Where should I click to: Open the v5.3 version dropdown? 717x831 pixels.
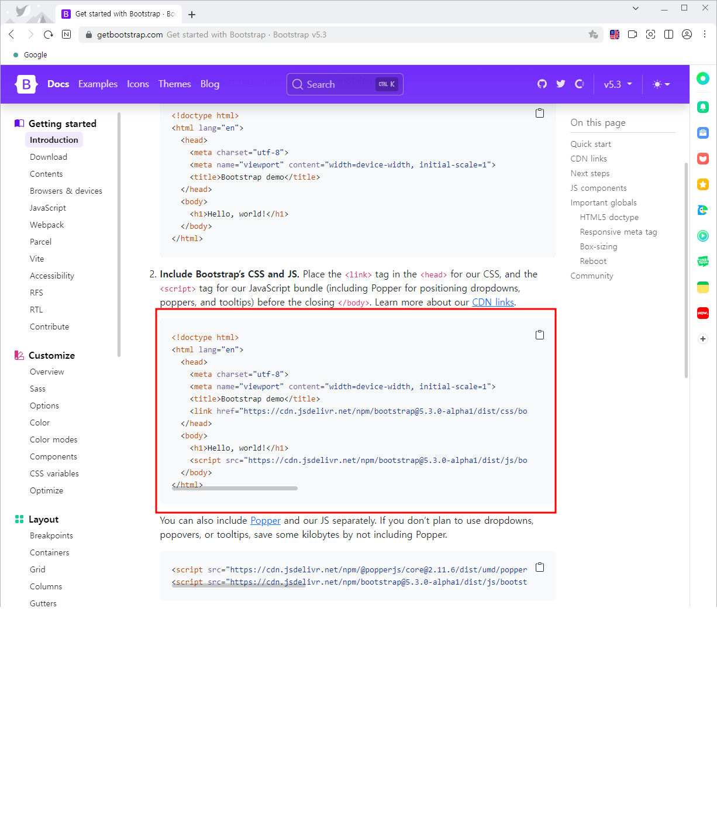click(x=618, y=84)
